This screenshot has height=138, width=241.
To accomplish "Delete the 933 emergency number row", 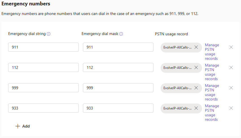I will (x=231, y=108).
